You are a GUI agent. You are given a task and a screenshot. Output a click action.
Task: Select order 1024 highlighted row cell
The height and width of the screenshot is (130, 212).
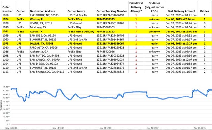coord(5,19)
